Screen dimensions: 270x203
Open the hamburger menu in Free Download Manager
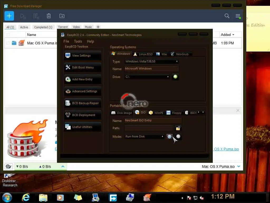click(238, 16)
